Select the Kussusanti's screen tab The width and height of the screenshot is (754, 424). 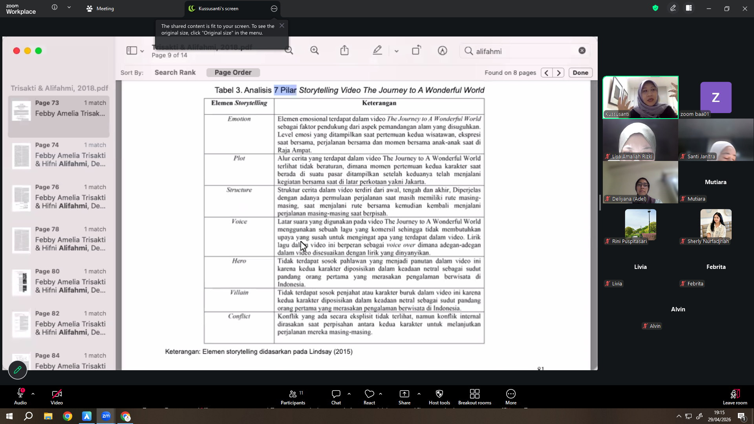232,8
